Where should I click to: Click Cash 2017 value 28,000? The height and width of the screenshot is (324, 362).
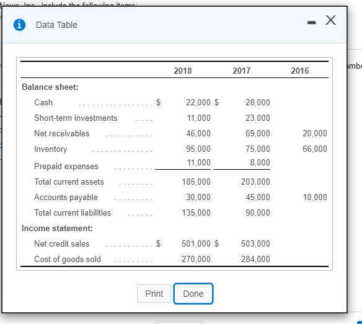click(258, 102)
